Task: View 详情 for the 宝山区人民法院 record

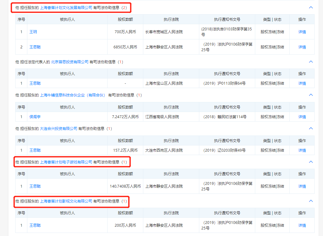Action: click(x=302, y=83)
